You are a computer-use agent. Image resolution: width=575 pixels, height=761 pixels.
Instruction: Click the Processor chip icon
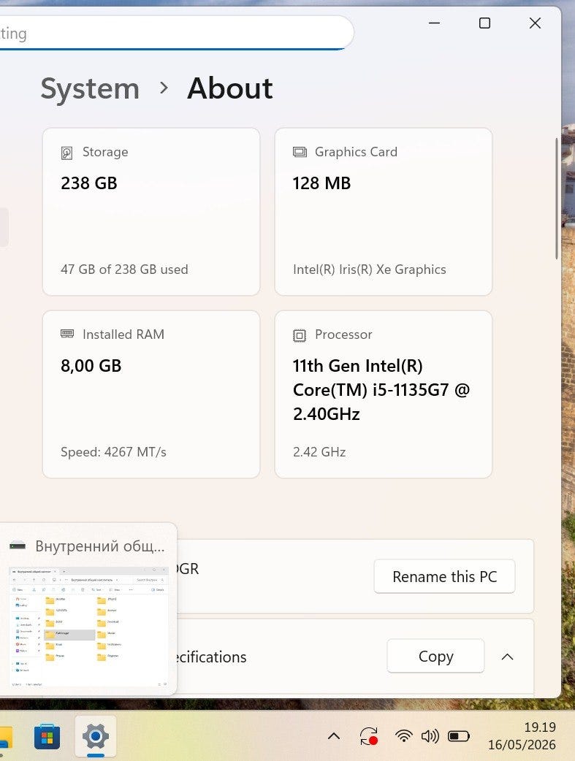pos(300,335)
